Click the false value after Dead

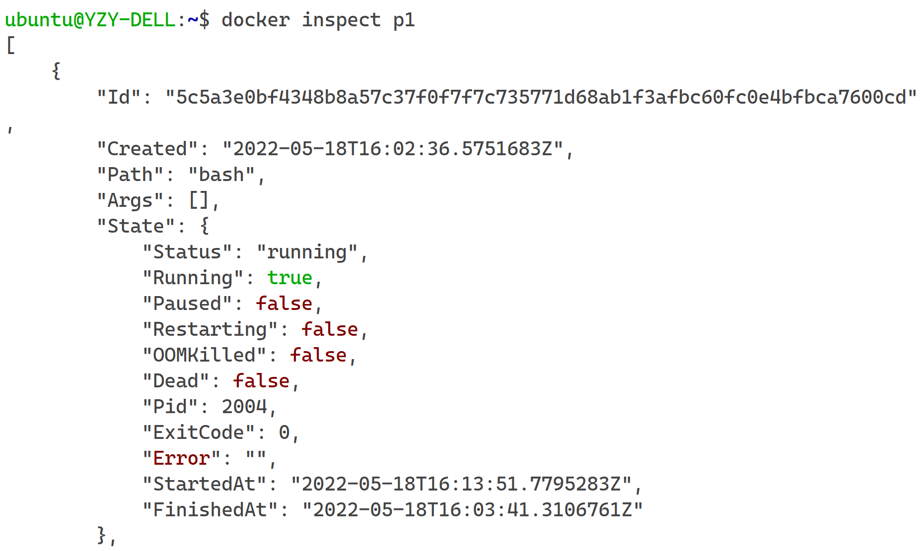pyautogui.click(x=261, y=381)
